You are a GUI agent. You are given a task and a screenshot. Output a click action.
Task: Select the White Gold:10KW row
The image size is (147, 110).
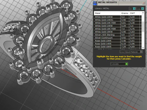click(x=118, y=17)
